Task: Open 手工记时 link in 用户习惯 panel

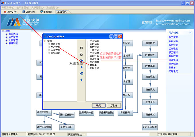Action: (173, 52)
